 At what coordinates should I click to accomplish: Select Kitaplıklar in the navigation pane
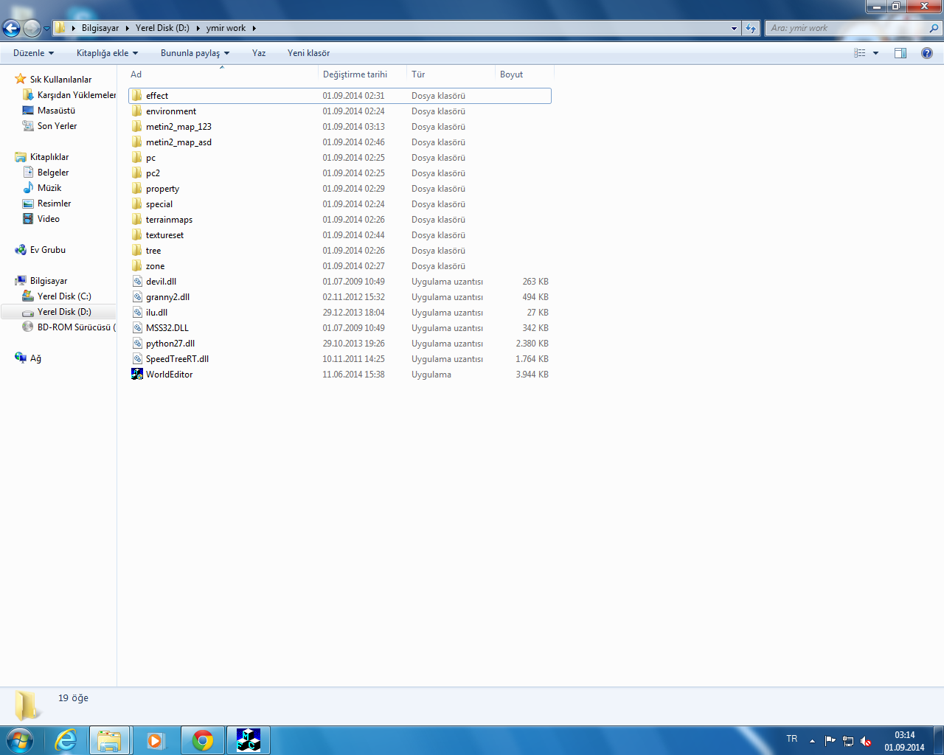coord(42,157)
